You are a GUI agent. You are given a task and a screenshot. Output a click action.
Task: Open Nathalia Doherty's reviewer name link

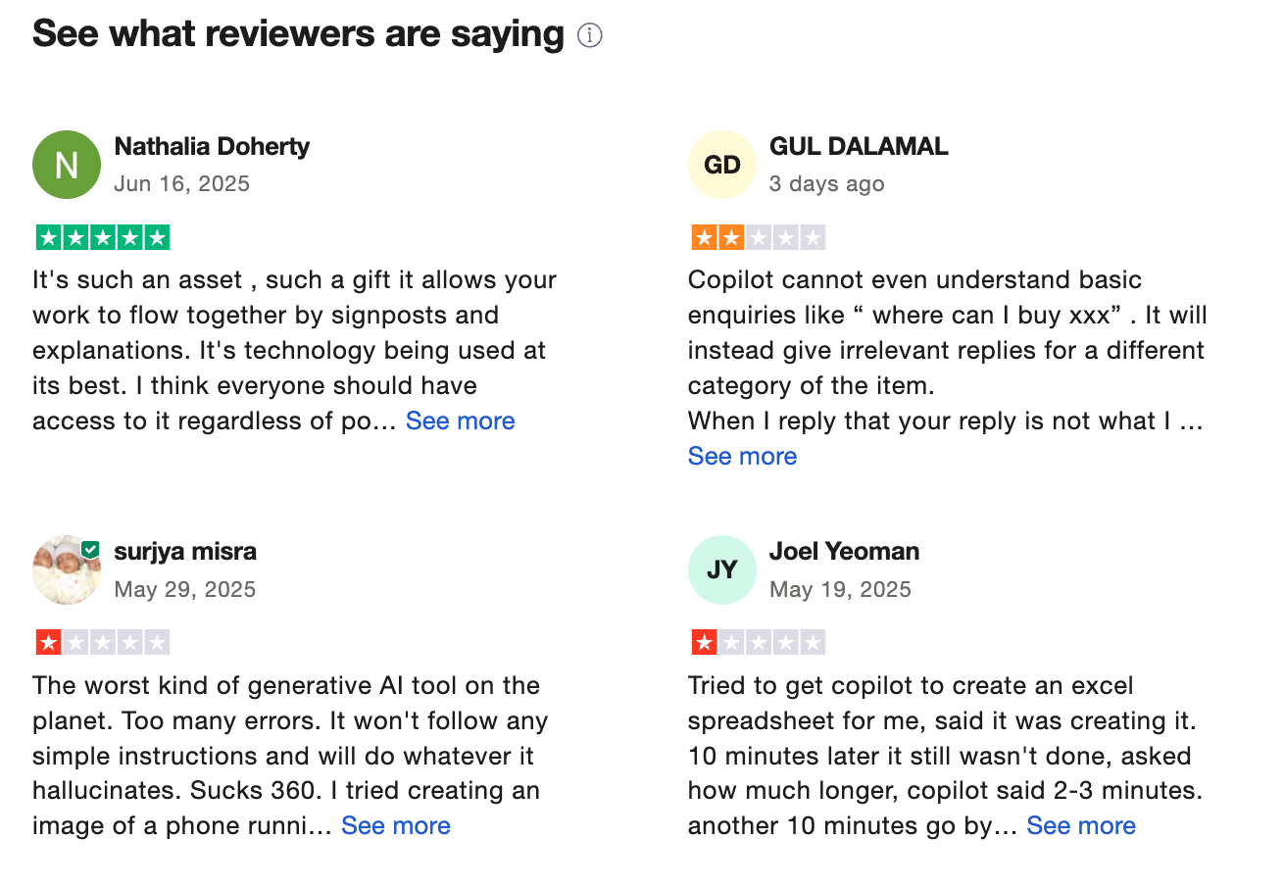click(212, 146)
